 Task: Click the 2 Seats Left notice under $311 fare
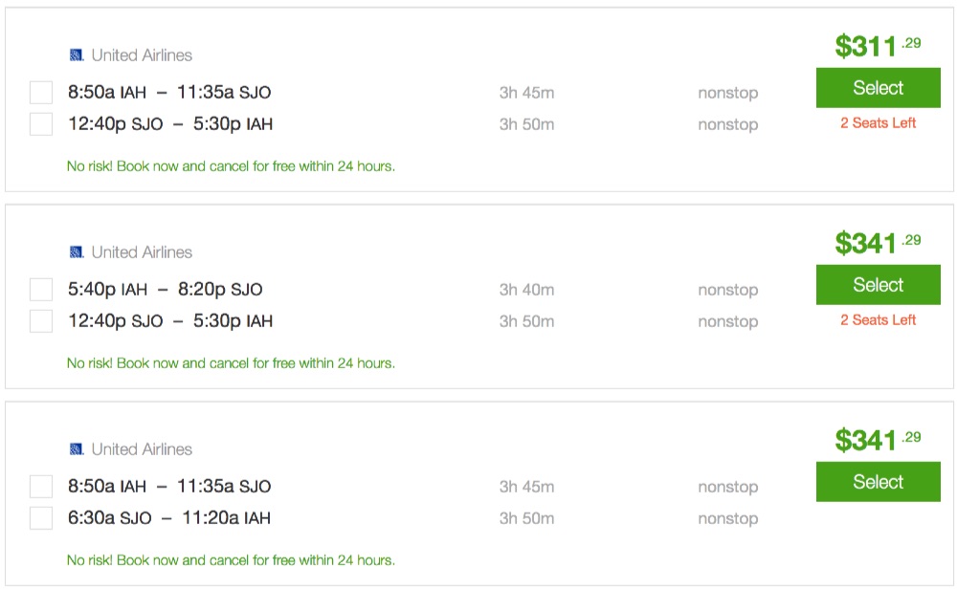[878, 123]
